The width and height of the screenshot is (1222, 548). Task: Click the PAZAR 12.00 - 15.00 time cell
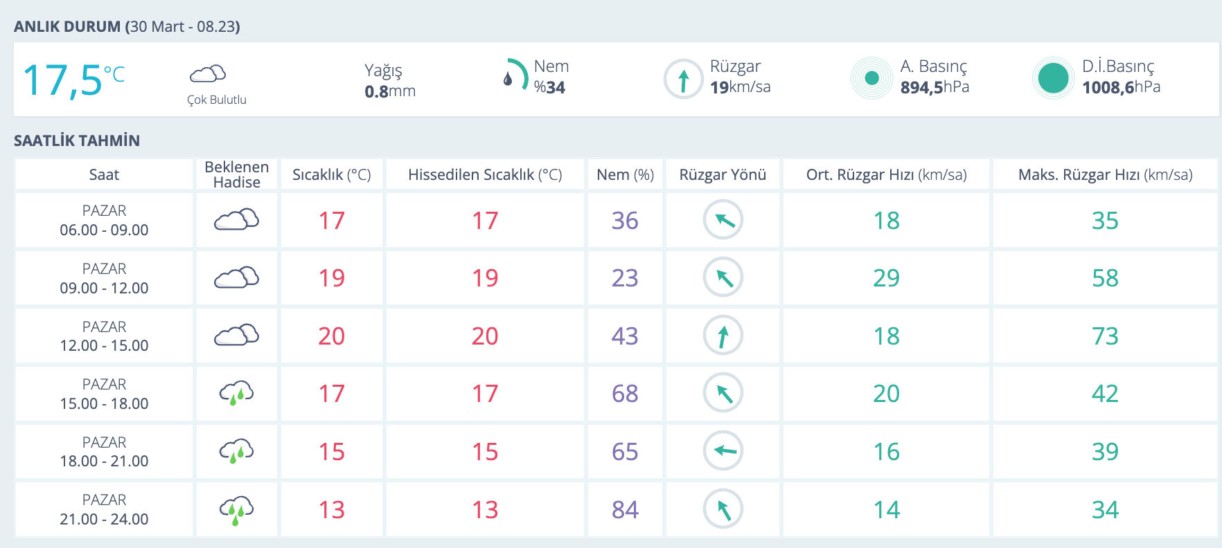(x=104, y=336)
